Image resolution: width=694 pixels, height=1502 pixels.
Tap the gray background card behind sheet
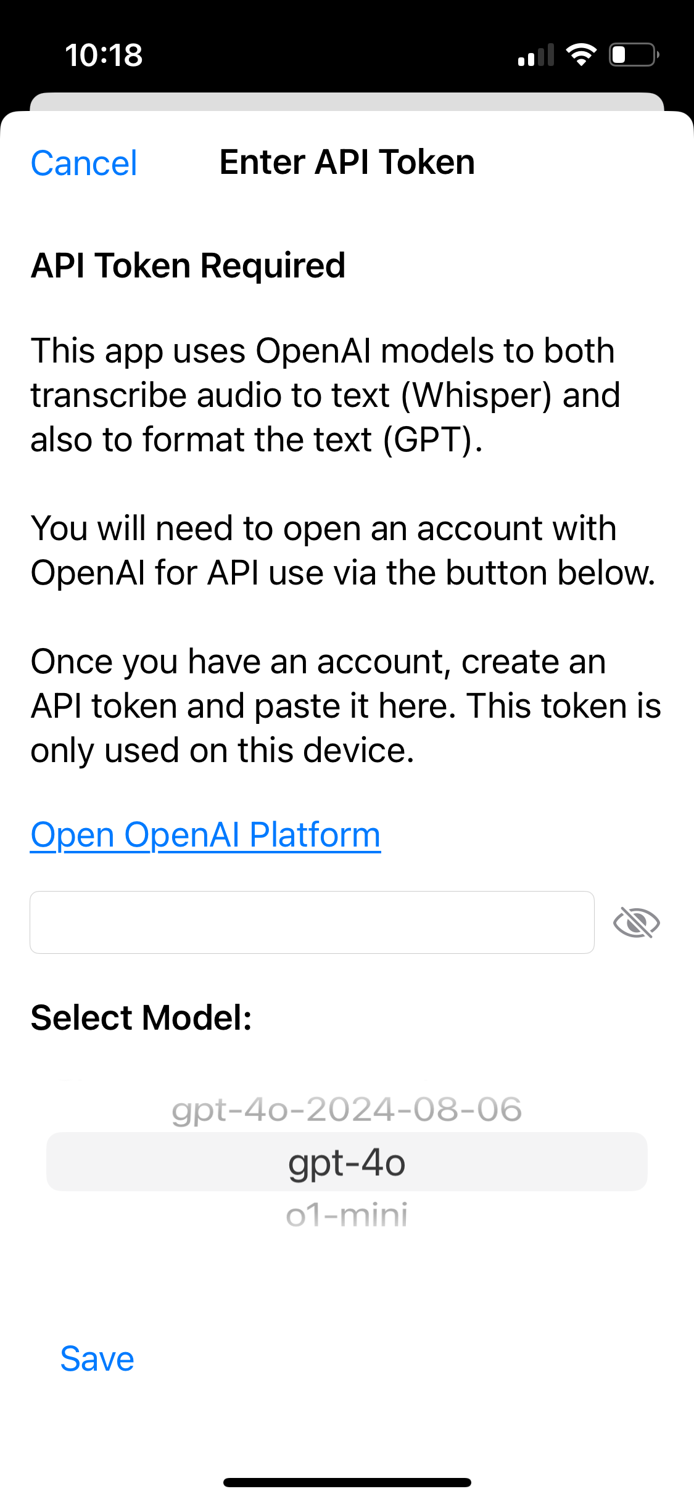coord(347,101)
